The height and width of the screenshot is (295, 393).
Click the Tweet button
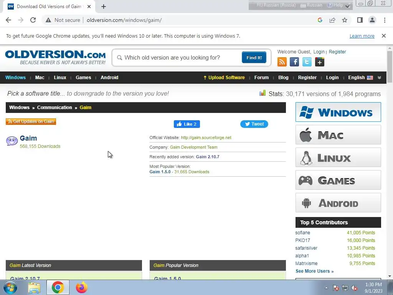tap(254, 124)
